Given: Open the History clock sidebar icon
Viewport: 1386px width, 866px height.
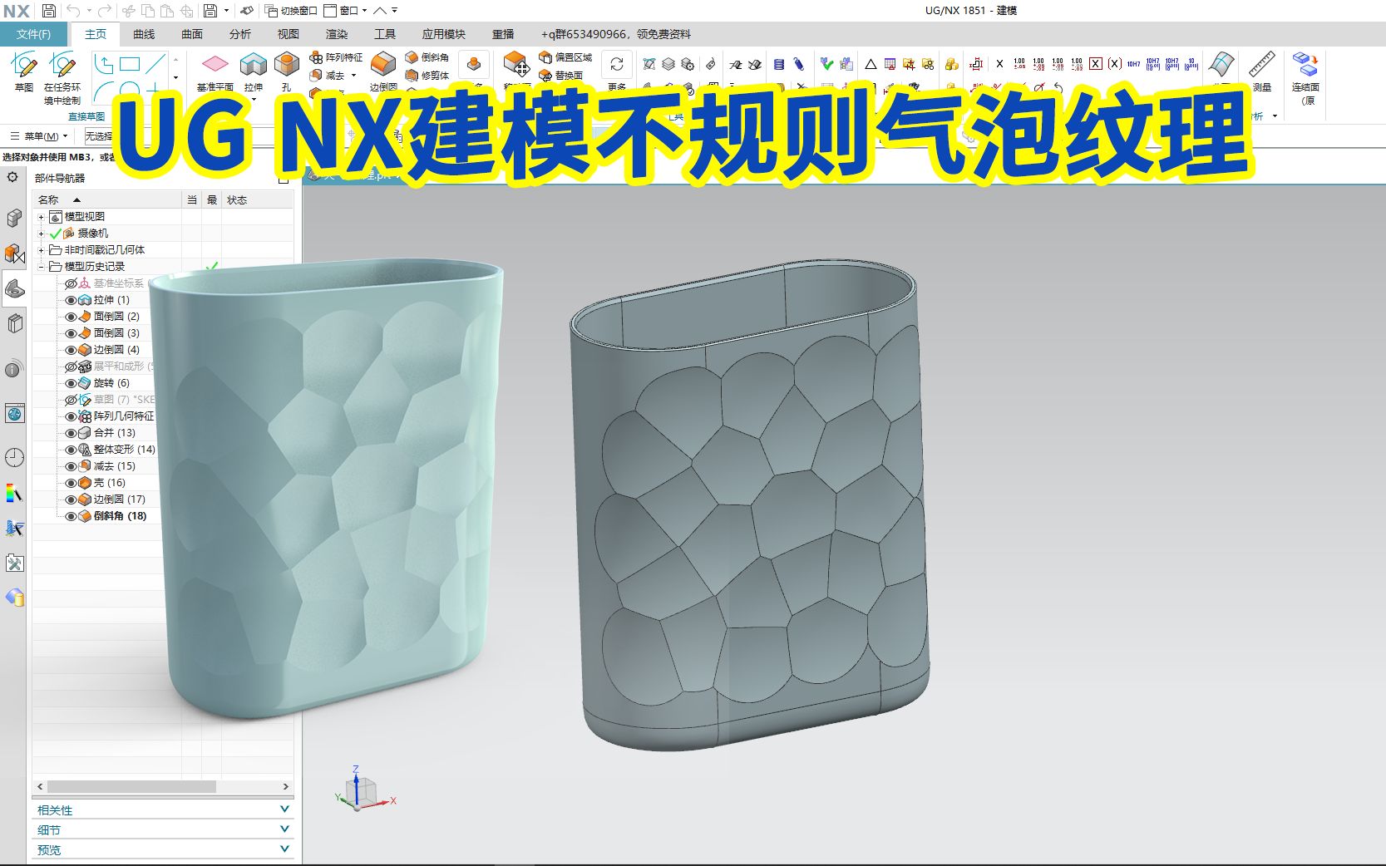Looking at the screenshot, I should (14, 457).
